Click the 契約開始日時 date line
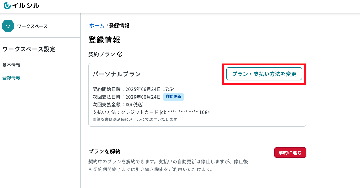This screenshot has height=188, width=360. click(134, 89)
